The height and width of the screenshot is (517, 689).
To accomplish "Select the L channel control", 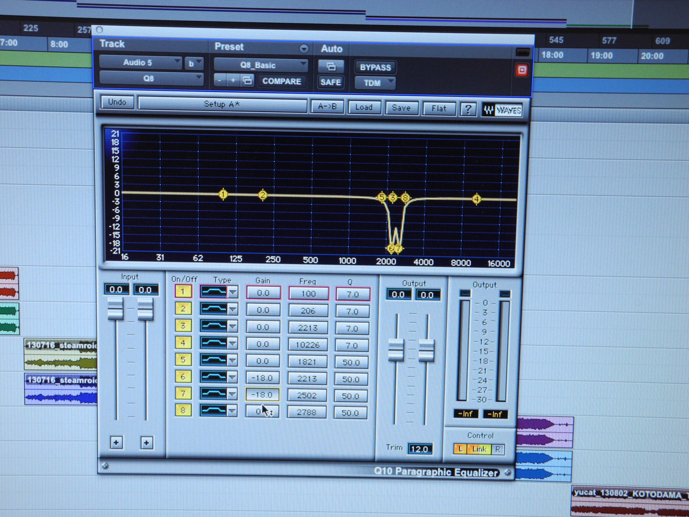I will [x=461, y=449].
